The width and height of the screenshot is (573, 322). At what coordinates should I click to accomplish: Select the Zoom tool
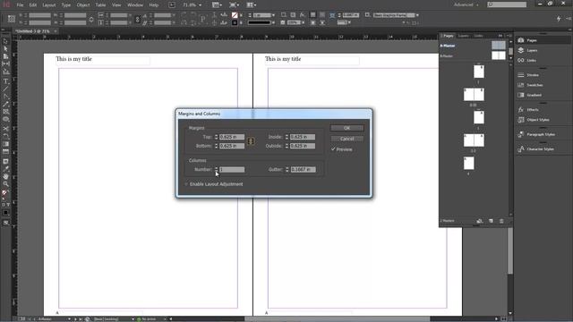(5, 184)
